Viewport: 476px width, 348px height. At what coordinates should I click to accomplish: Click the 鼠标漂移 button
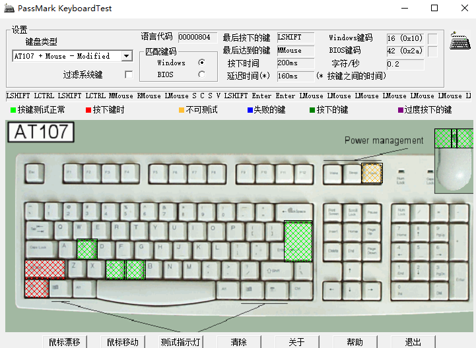65,342
